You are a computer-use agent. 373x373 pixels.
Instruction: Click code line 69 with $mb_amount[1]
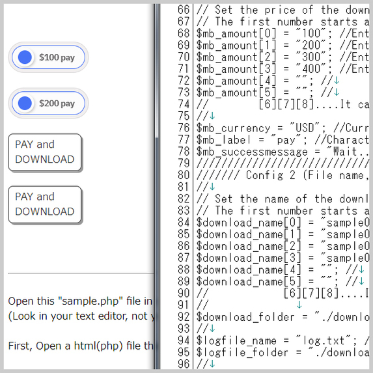coord(283,45)
